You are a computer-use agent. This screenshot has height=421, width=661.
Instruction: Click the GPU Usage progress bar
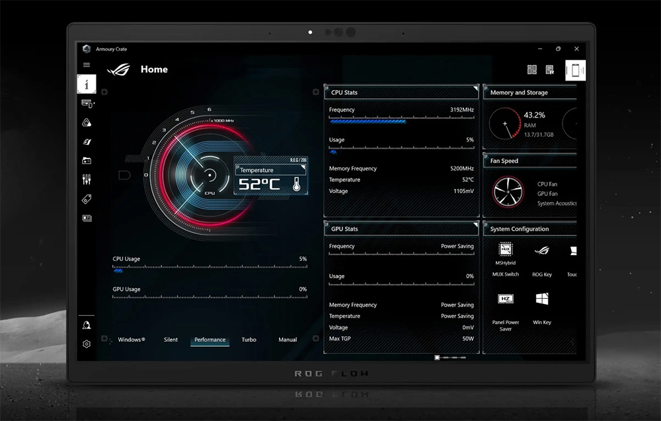pyautogui.click(x=210, y=297)
